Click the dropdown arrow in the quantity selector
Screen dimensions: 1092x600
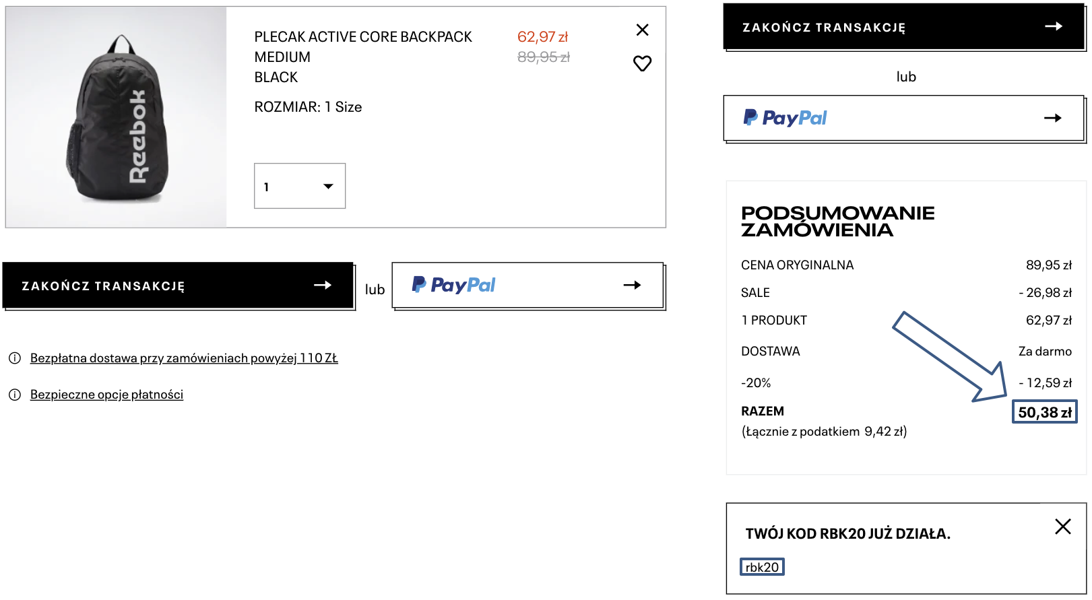[328, 187]
